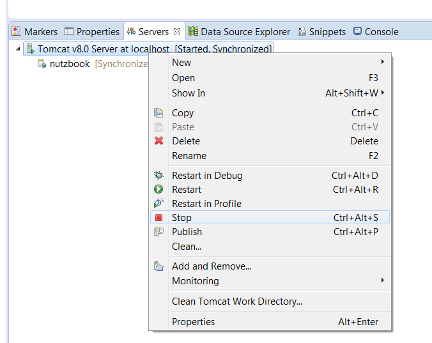Open the Data Source Explorer tab

[239, 31]
